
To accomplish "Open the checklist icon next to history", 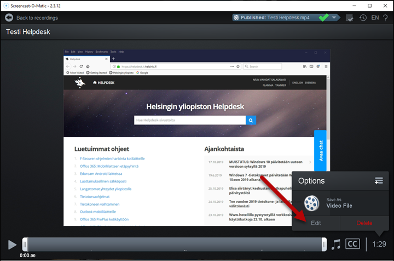I will coord(349,18).
